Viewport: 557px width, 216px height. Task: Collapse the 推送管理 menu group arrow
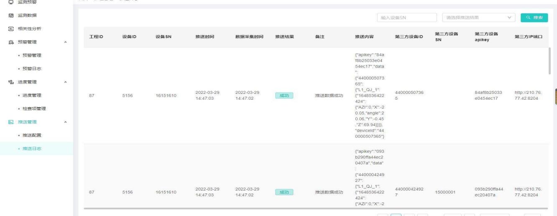65,122
